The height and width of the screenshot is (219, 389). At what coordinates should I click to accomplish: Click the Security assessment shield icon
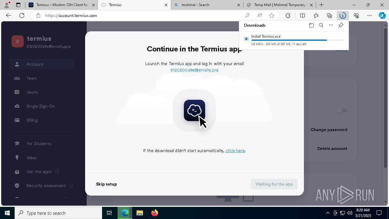(x=17, y=186)
